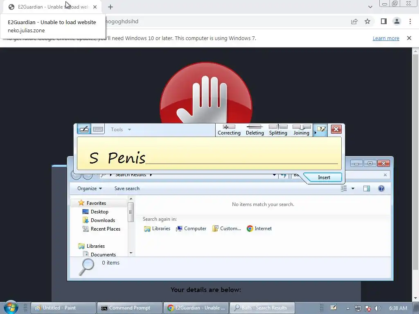
Task: Search again in Custom location
Action: [227, 229]
